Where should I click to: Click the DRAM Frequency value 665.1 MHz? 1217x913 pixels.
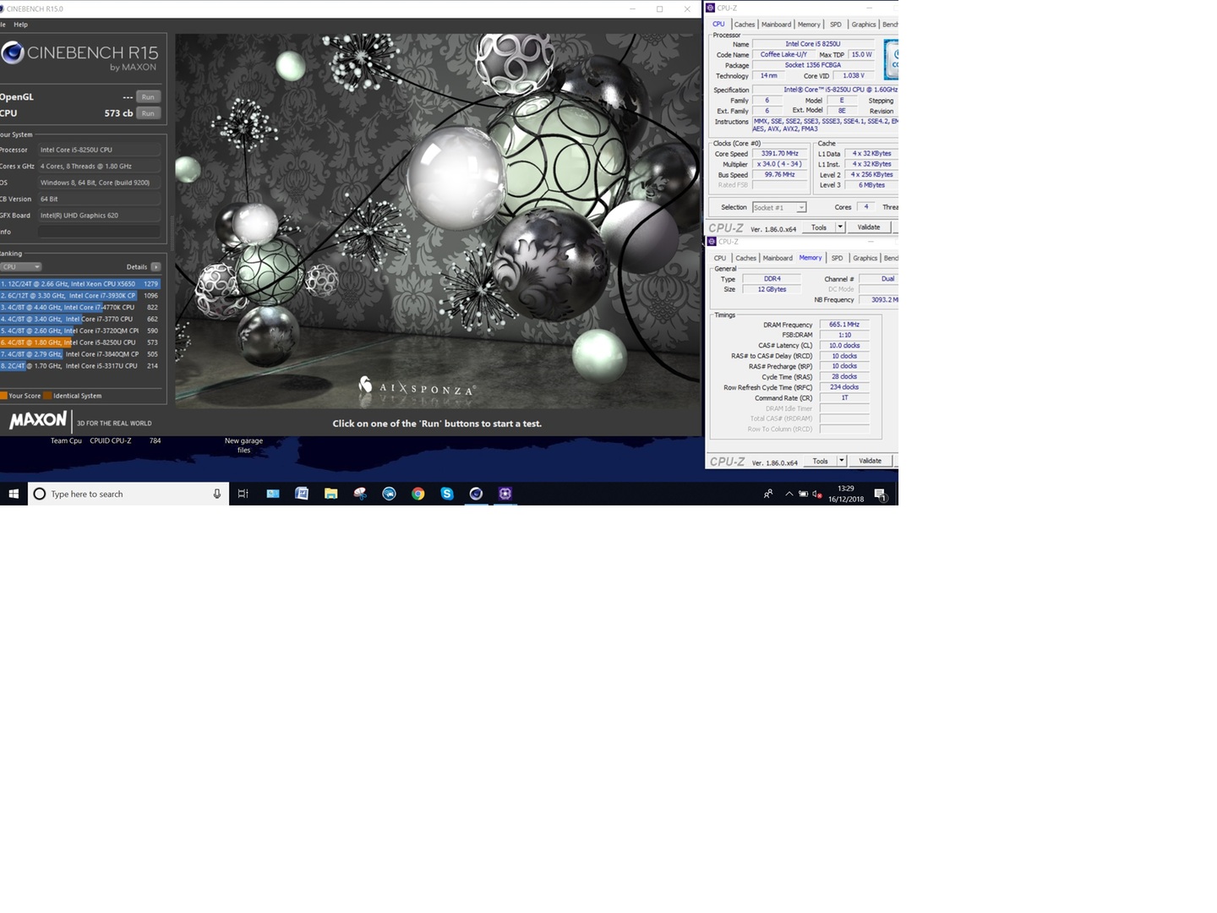pos(844,325)
